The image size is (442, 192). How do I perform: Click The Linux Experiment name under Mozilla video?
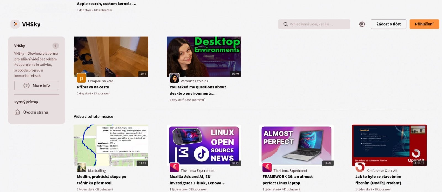[x=198, y=171]
